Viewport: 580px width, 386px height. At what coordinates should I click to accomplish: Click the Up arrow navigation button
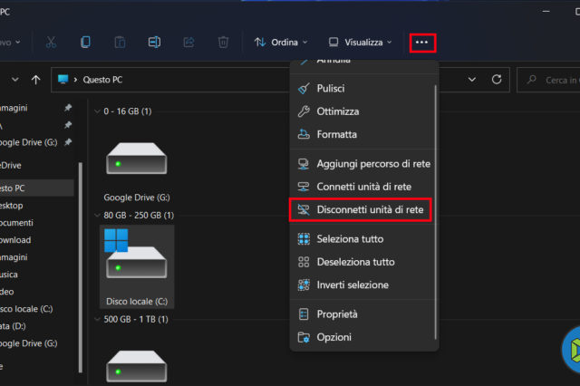coord(35,80)
